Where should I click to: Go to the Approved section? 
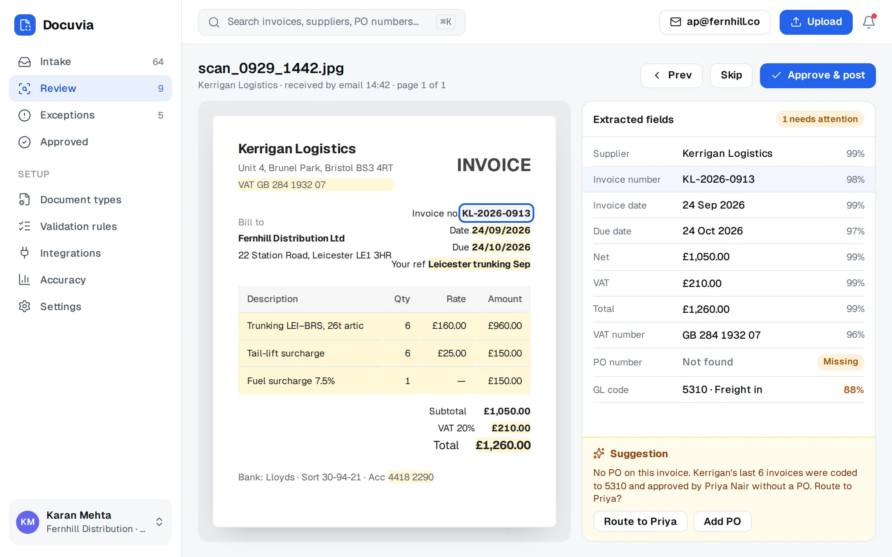point(91,142)
